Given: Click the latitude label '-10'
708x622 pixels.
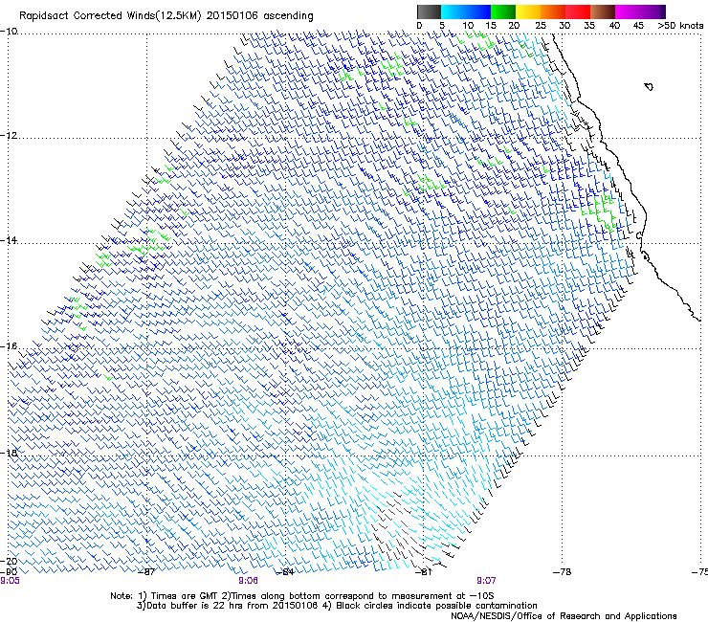Looking at the screenshot, I should (x=9, y=32).
